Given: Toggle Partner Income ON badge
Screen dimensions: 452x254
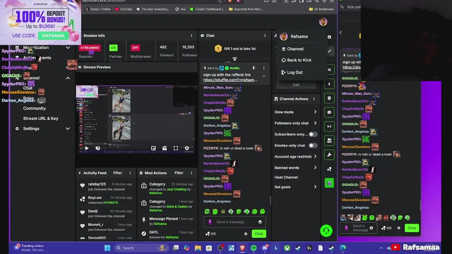Looking at the screenshot, I should (x=113, y=48).
